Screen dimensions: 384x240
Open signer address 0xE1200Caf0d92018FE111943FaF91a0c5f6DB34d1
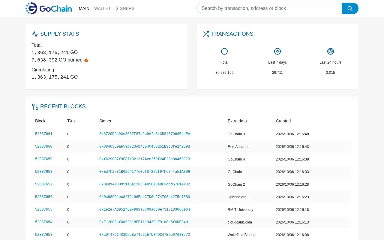point(145,222)
